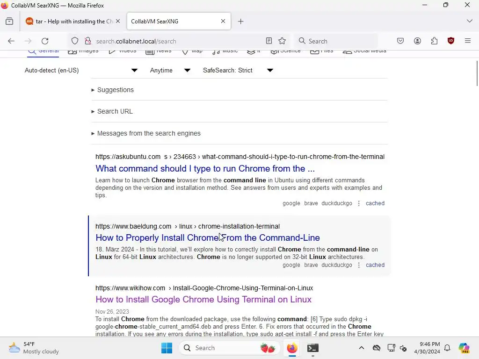Open the Firefox account icon

[x=417, y=41]
